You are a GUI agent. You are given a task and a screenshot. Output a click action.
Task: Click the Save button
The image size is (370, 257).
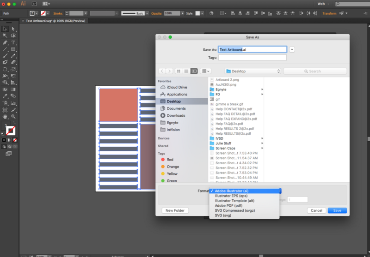click(337, 210)
